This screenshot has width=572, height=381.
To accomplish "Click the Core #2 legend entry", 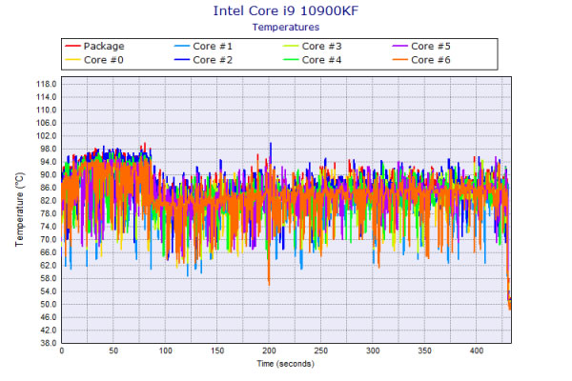I will point(203,60).
